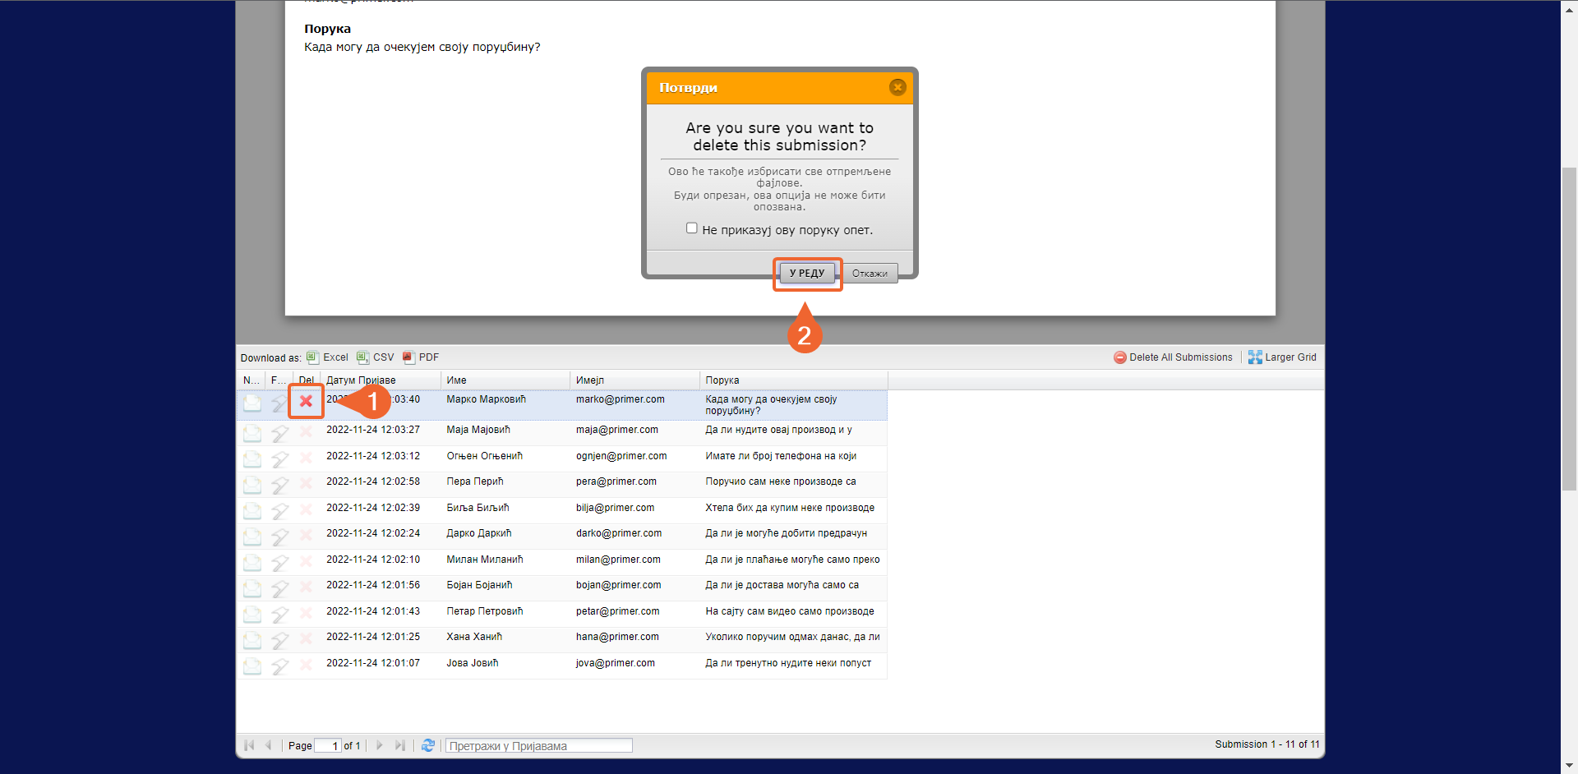
Task: Click the envelope icon on Марко Марковић row
Action: point(252,403)
